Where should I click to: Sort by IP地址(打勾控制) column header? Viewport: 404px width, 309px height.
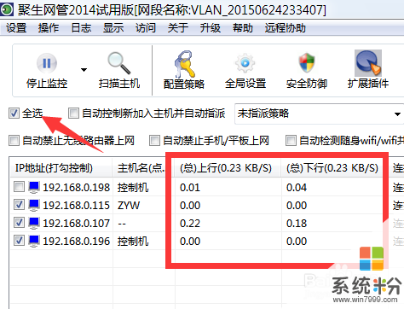coord(61,168)
